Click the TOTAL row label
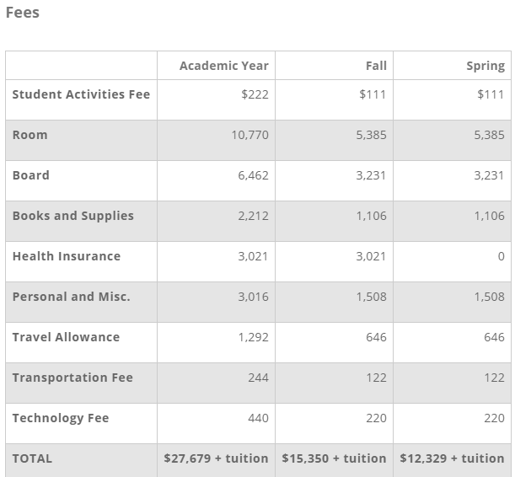The height and width of the screenshot is (477, 515). 32,458
